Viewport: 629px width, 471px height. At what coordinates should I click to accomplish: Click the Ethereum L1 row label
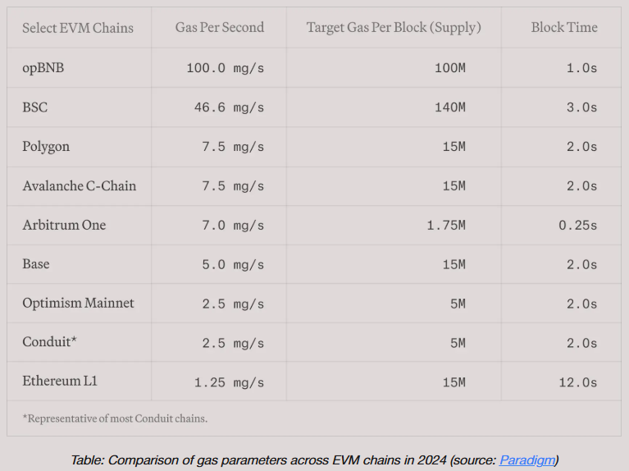pyautogui.click(x=60, y=381)
